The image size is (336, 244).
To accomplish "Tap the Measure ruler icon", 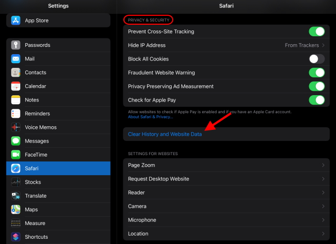I will (16, 223).
